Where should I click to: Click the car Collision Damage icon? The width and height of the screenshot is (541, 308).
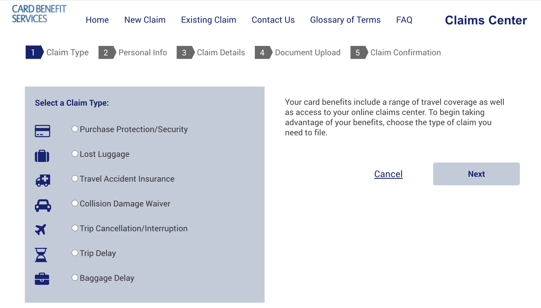(43, 205)
